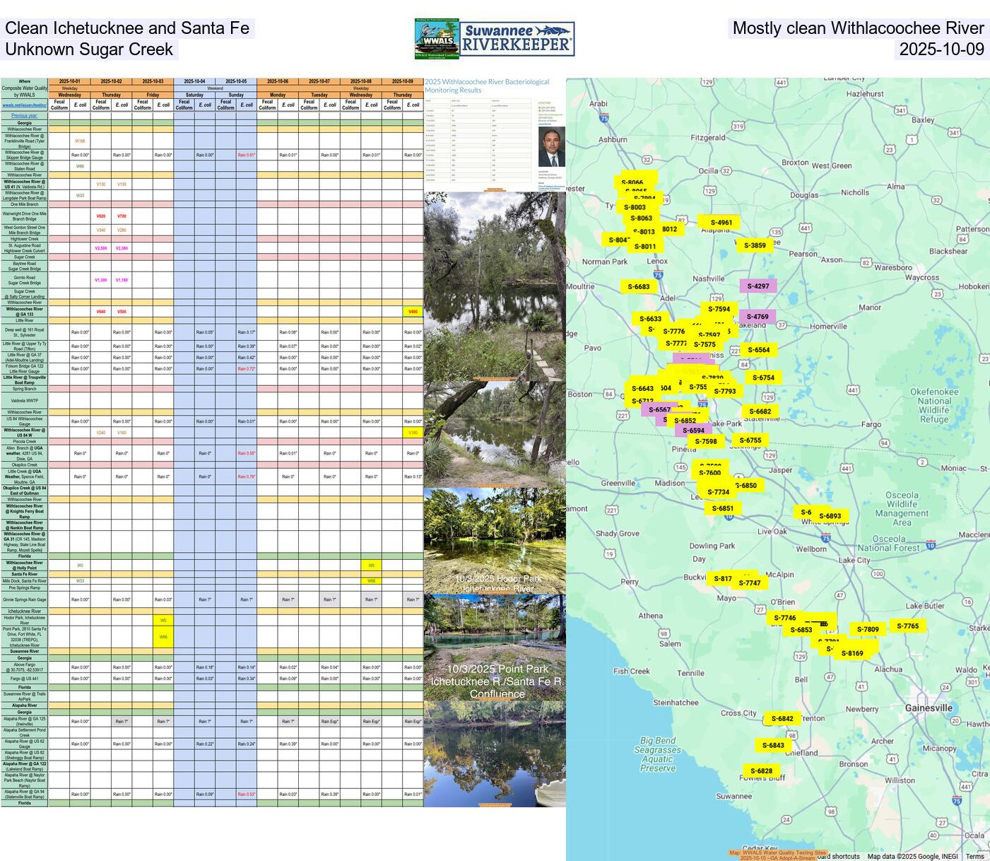Click the S-6754 yellow map marker
This screenshot has width=990, height=861.
point(763,378)
